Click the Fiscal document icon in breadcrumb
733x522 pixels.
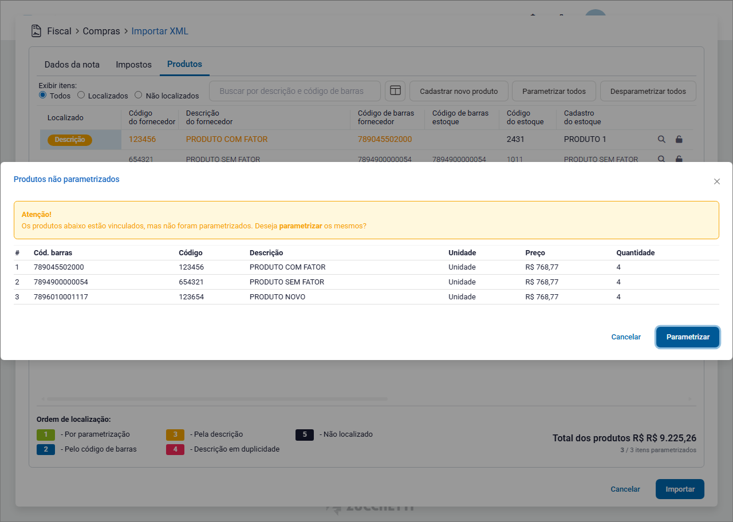(x=37, y=31)
